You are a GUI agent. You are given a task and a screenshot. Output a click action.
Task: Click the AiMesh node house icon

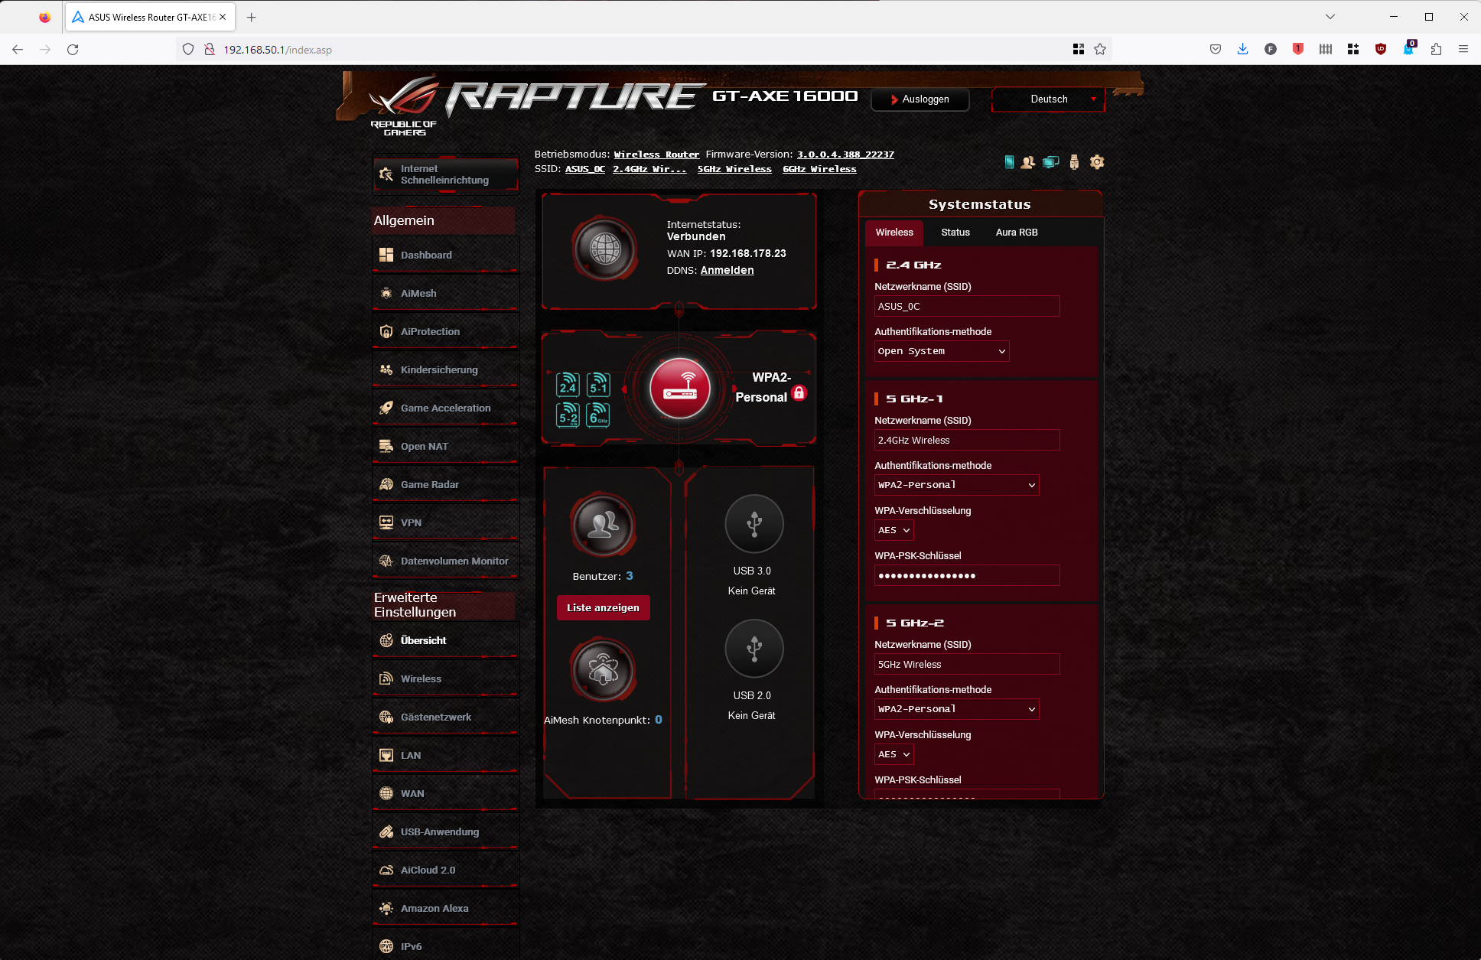(x=603, y=670)
